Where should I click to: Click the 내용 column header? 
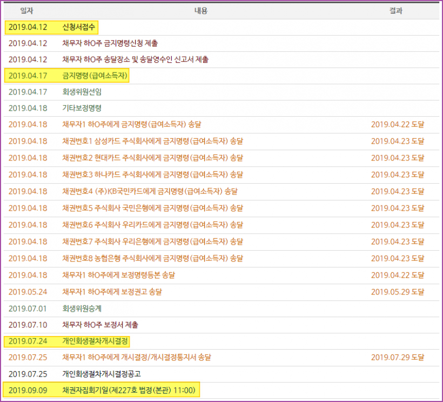pyautogui.click(x=200, y=11)
